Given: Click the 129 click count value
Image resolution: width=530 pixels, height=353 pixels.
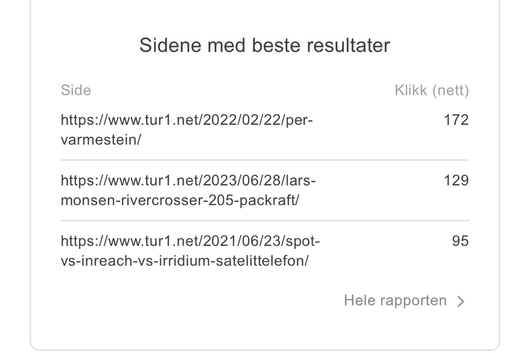Looking at the screenshot, I should coord(456,180).
